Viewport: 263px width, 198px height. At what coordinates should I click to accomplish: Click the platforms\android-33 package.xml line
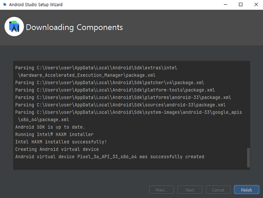123,97
